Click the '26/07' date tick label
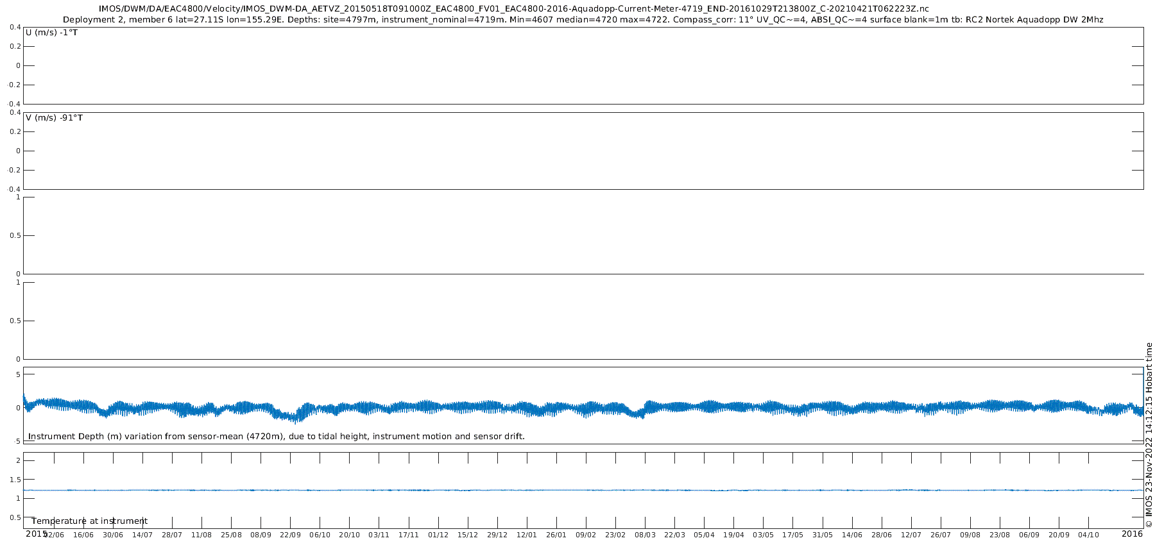 pos(941,535)
